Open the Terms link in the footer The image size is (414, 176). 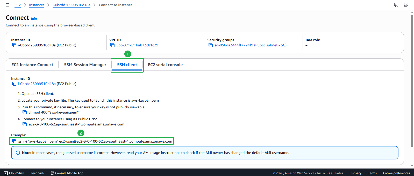click(x=372, y=173)
